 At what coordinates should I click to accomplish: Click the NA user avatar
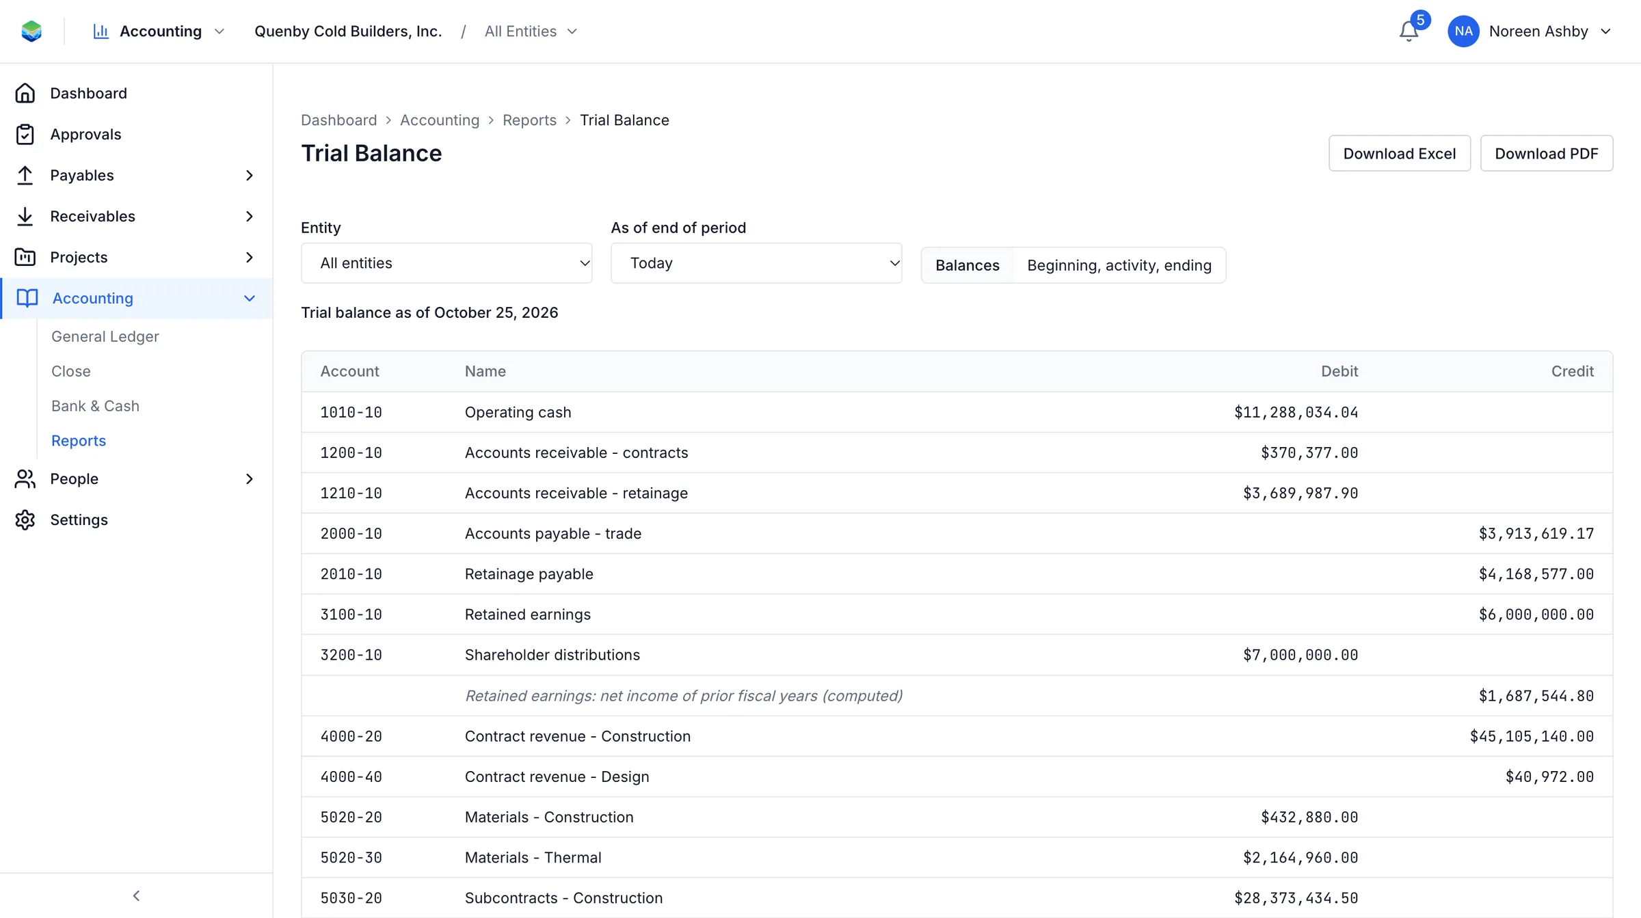pyautogui.click(x=1463, y=31)
